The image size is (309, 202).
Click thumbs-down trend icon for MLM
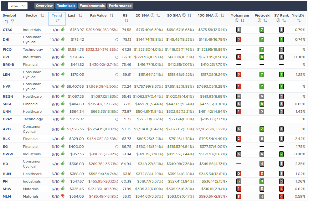62,196
